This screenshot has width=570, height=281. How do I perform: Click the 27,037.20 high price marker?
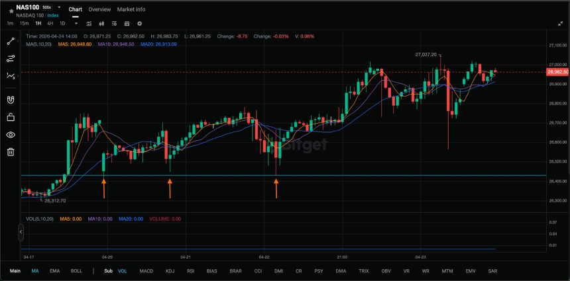point(426,54)
